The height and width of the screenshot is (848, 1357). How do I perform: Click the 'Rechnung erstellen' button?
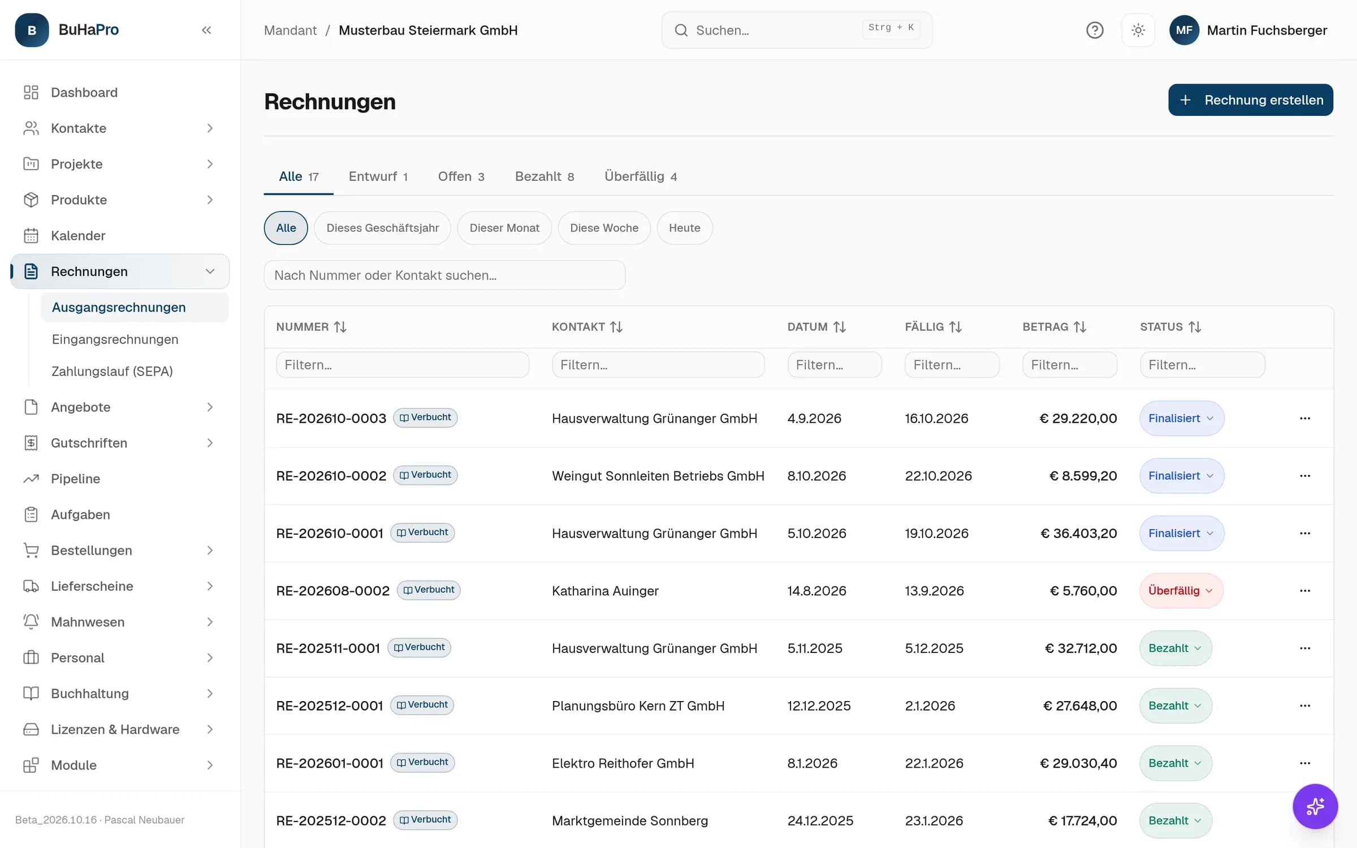click(1251, 100)
